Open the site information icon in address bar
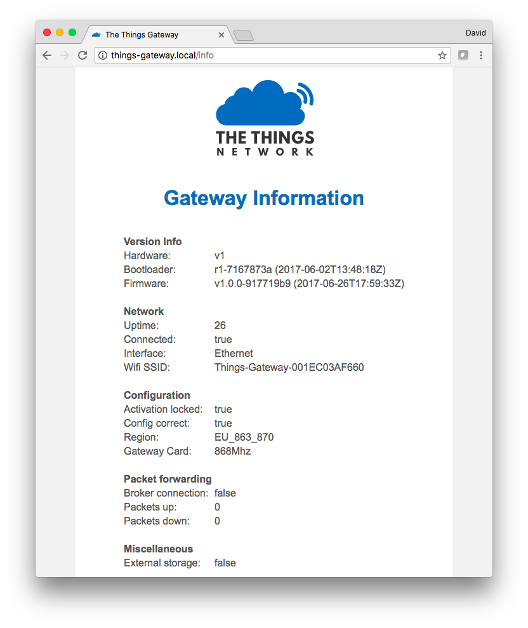 pos(103,55)
